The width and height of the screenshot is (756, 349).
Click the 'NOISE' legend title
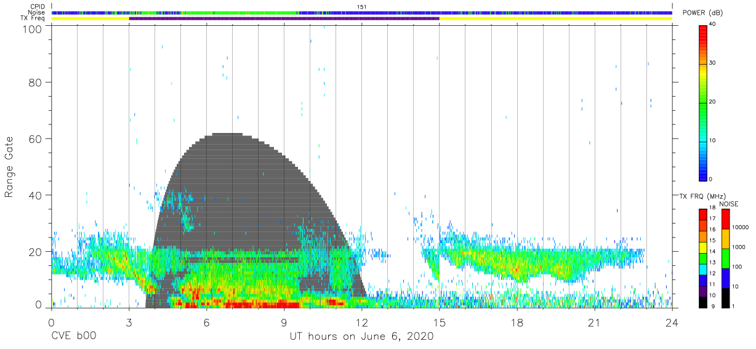pos(729,204)
